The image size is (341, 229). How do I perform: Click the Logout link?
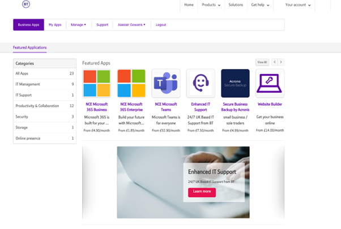click(x=161, y=25)
